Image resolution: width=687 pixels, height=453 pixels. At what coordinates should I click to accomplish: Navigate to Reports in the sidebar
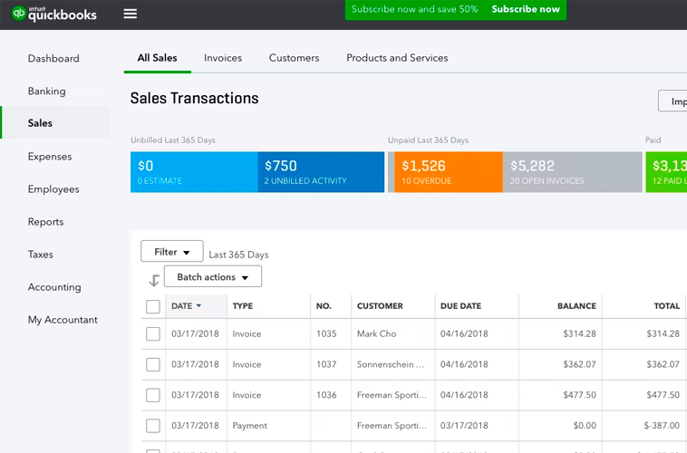point(45,222)
